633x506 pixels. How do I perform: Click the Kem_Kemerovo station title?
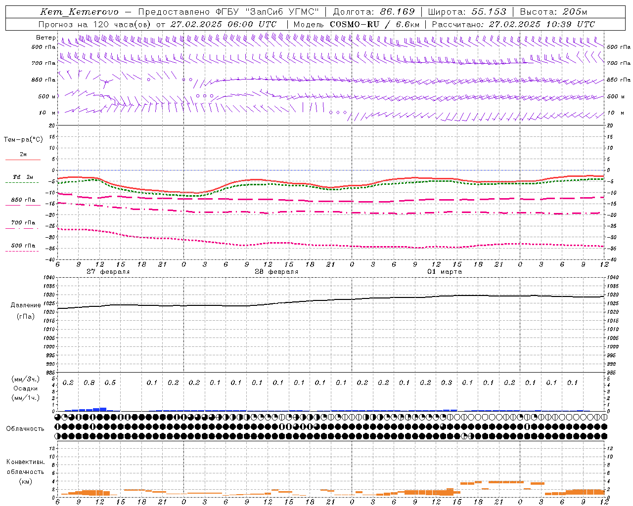80,12
